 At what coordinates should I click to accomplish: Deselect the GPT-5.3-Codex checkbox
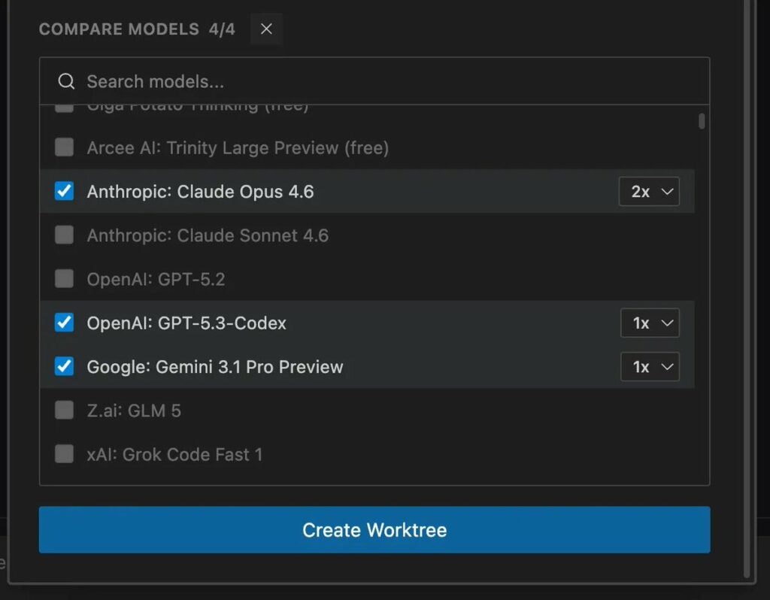coord(65,323)
